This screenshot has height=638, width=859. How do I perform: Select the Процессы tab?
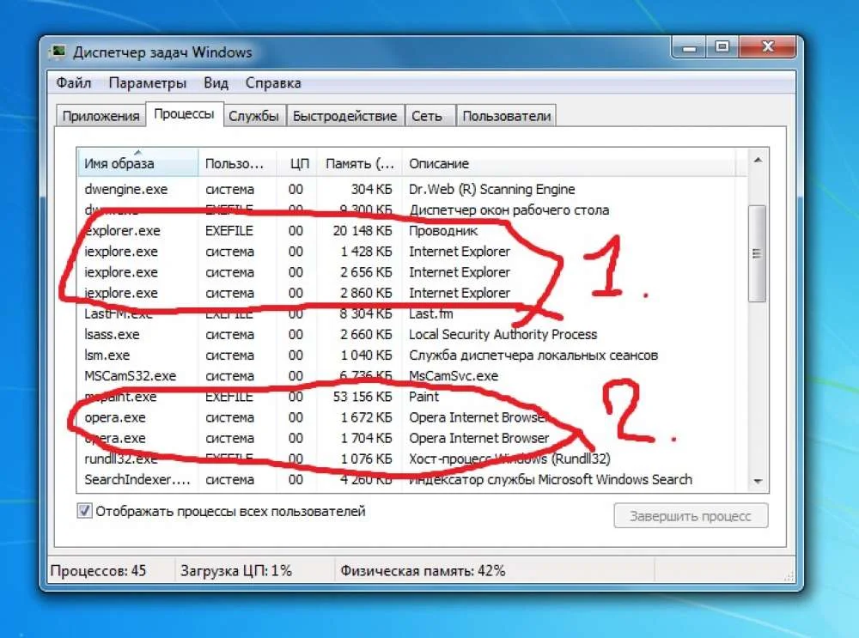pos(184,114)
